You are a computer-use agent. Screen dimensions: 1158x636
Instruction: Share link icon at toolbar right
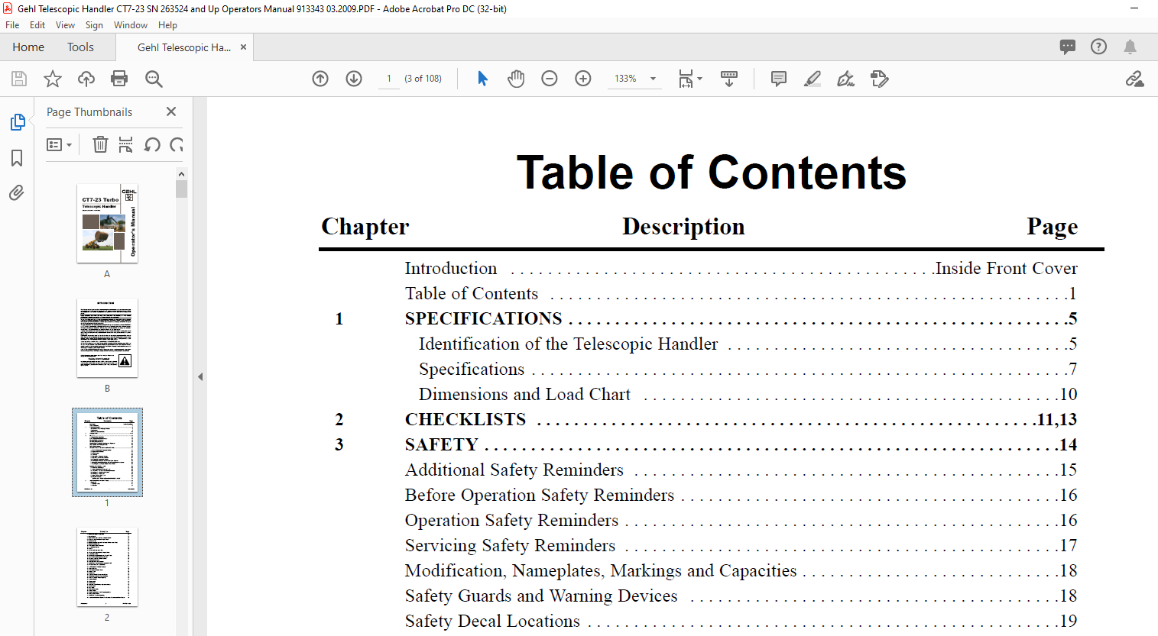click(1134, 79)
